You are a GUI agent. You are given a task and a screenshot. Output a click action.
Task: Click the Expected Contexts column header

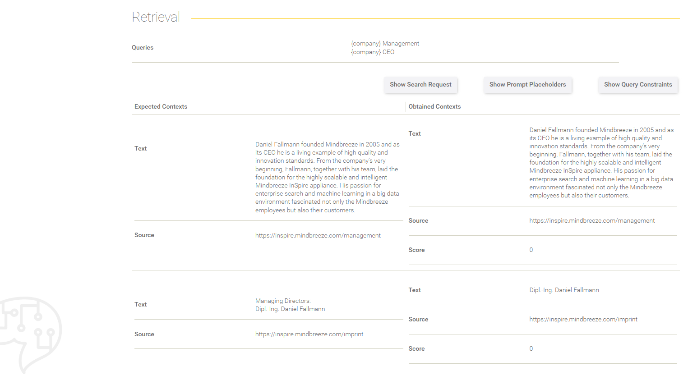tap(161, 107)
